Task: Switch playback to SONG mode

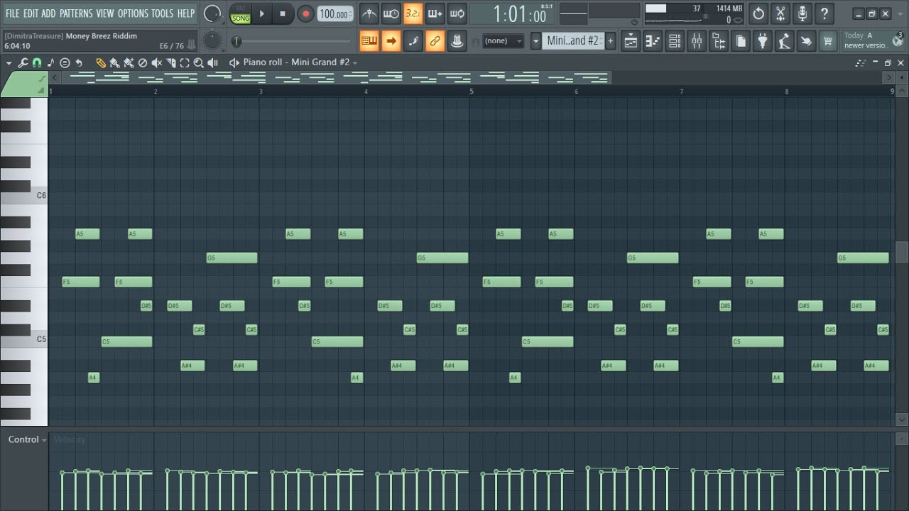Action: [x=240, y=18]
